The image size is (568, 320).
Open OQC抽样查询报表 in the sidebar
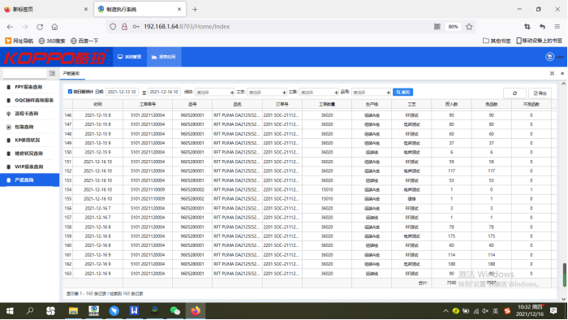pos(34,101)
